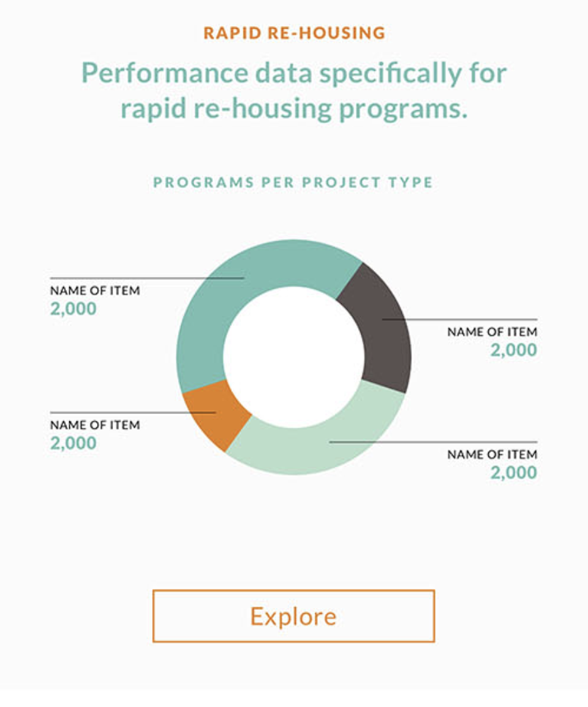Click the Explore button
Screen dimensions: 588x707
click(x=293, y=616)
